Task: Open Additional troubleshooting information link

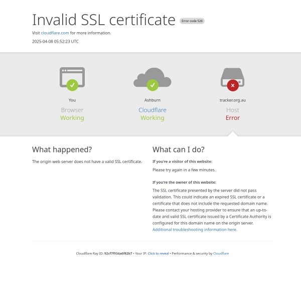Action: point(195,230)
